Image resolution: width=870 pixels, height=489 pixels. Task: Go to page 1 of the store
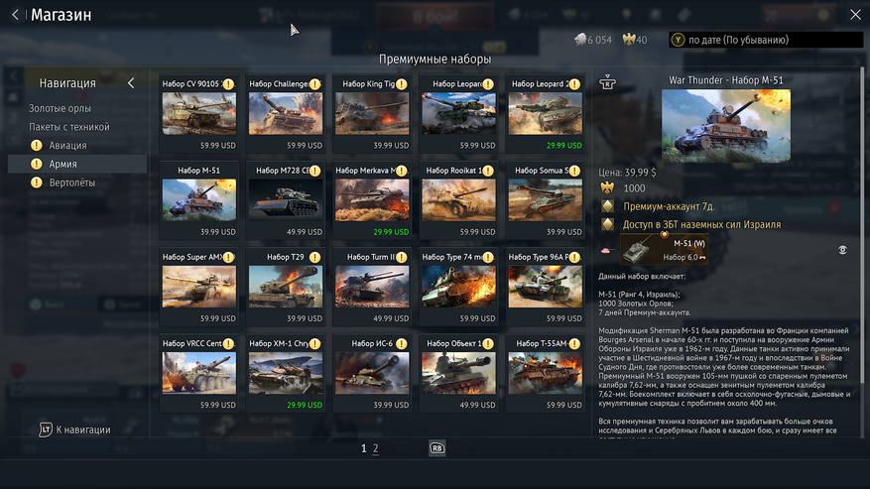[x=364, y=448]
